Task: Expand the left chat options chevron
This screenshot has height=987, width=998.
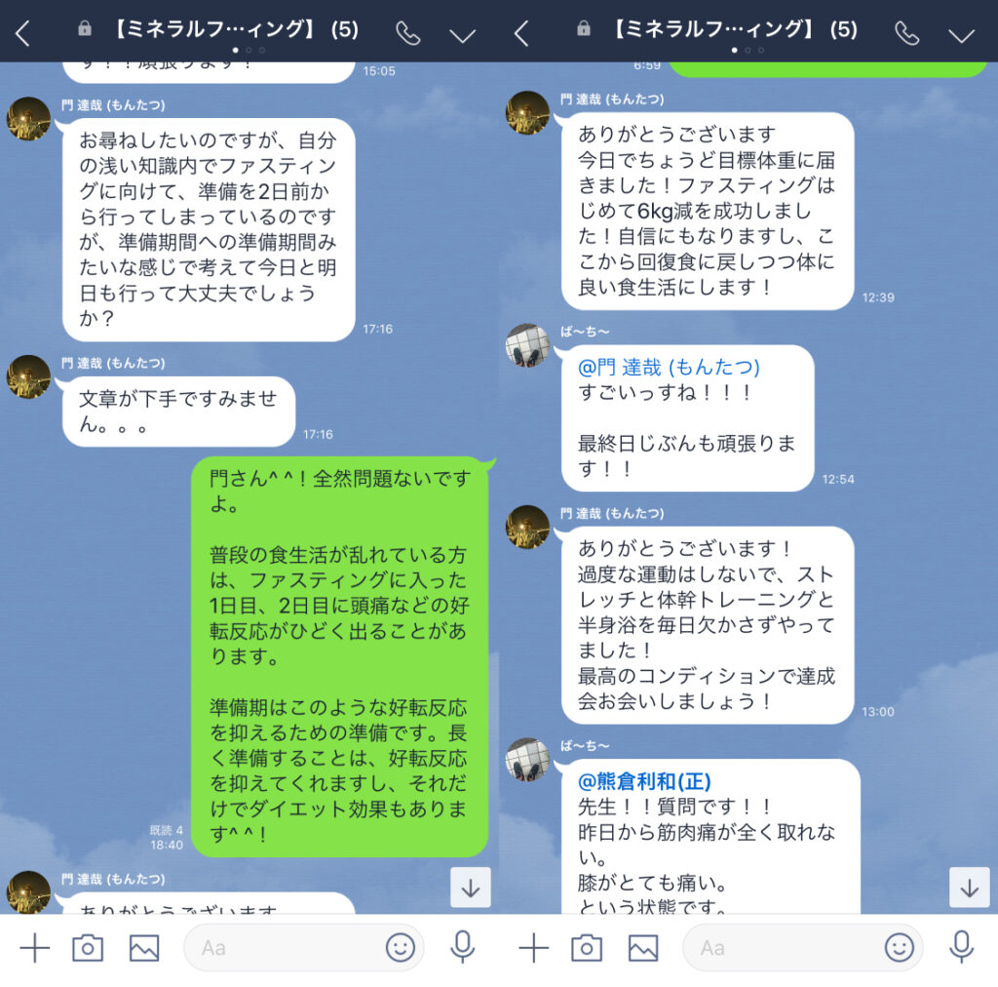Action: click(x=463, y=36)
